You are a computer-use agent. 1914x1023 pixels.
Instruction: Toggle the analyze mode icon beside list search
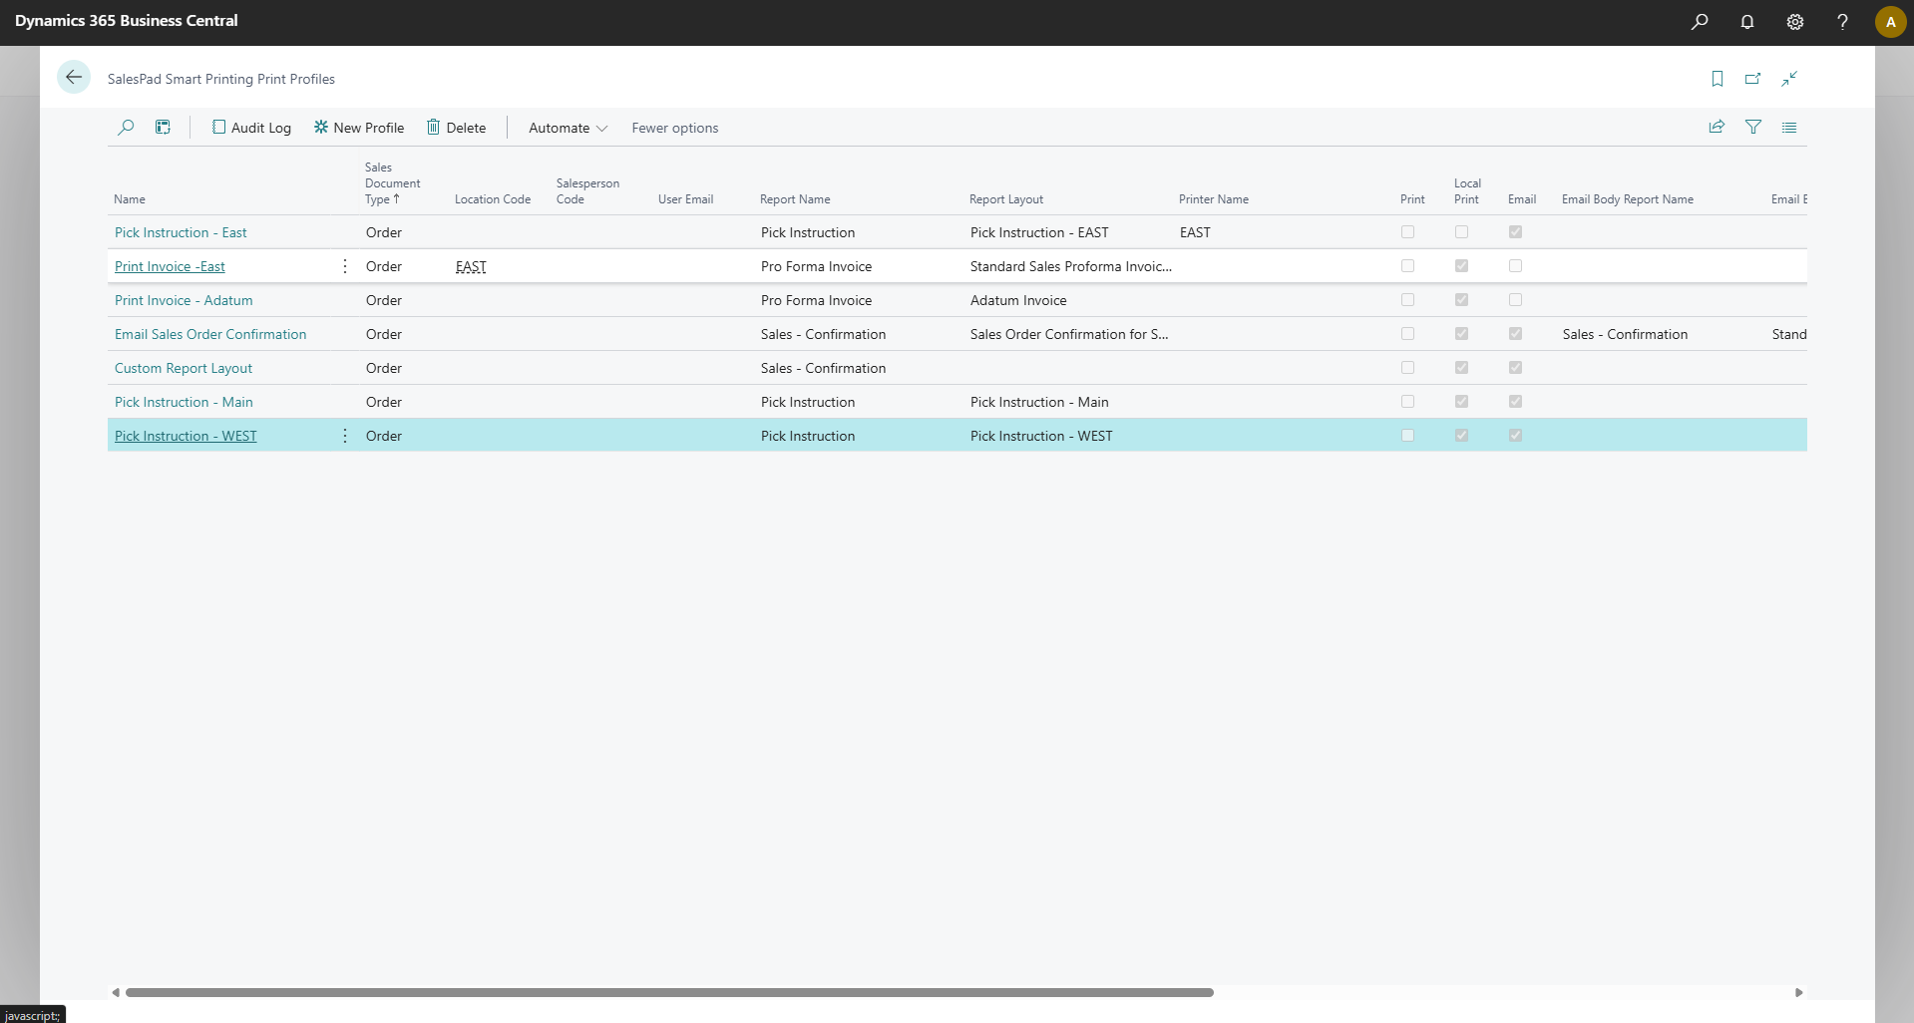coord(163,128)
